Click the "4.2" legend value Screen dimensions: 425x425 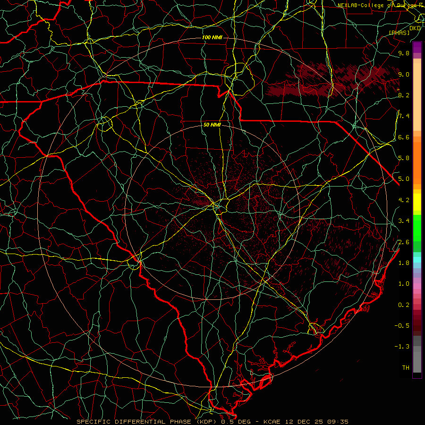[404, 200]
